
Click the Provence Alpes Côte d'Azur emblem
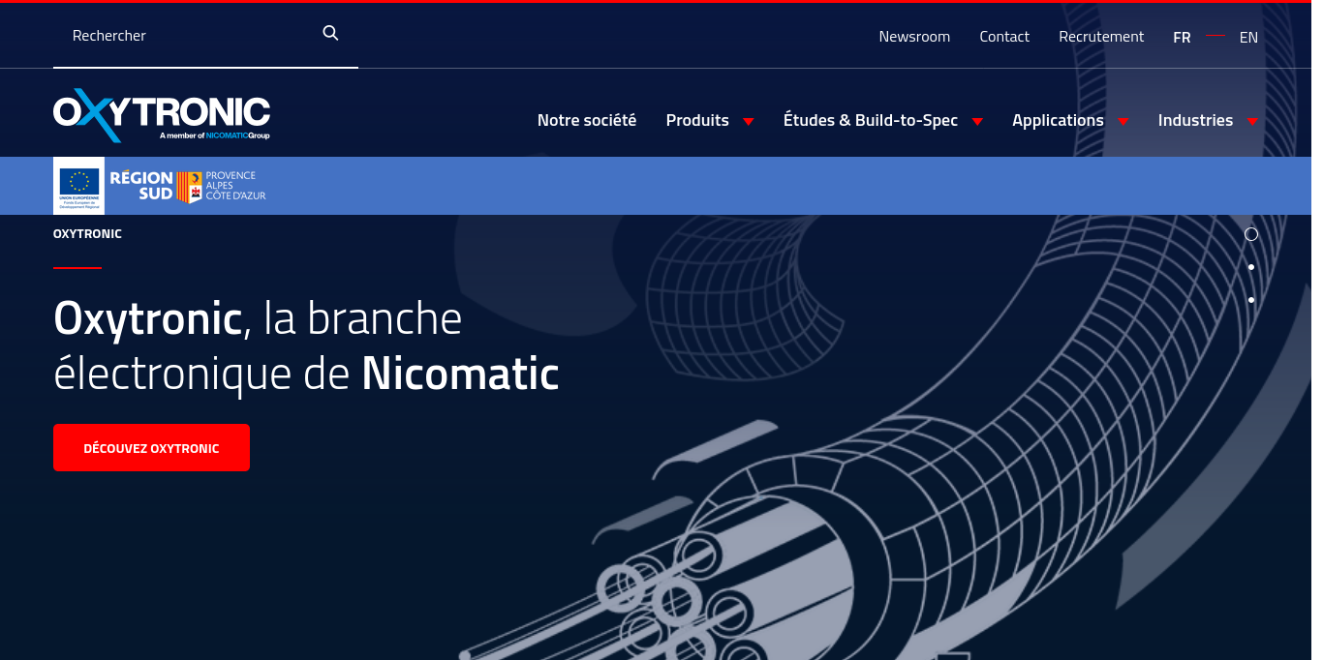190,187
